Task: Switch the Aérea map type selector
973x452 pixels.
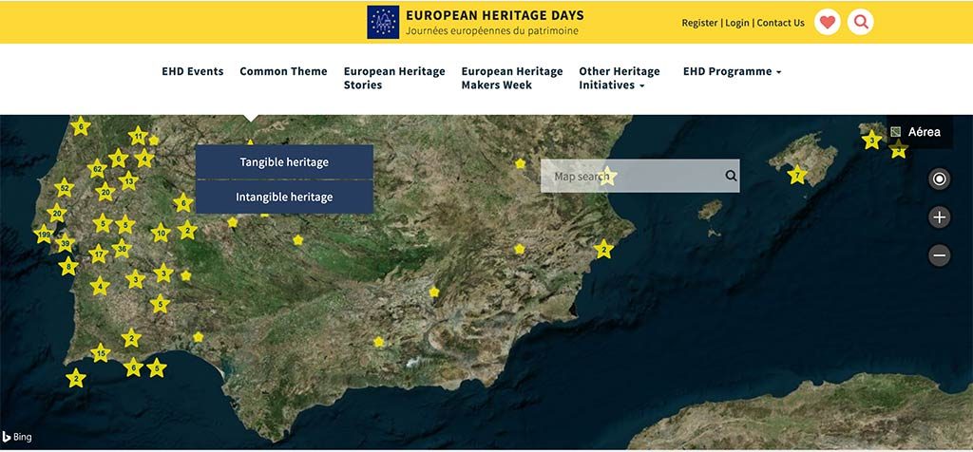Action: tap(918, 132)
